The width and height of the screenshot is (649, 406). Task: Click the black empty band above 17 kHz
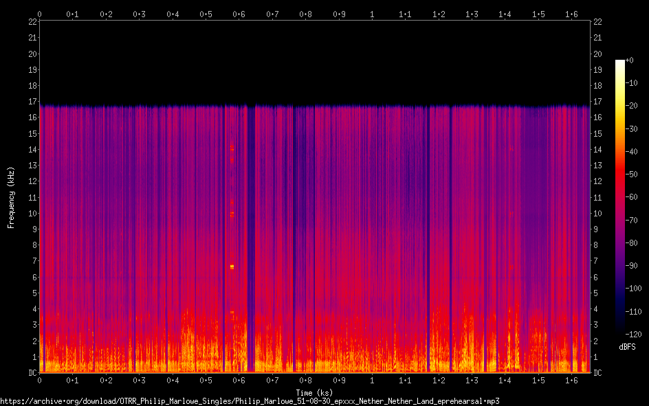tap(314, 62)
